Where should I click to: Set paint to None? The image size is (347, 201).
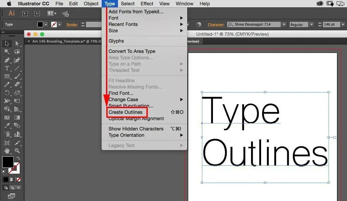click(19, 180)
